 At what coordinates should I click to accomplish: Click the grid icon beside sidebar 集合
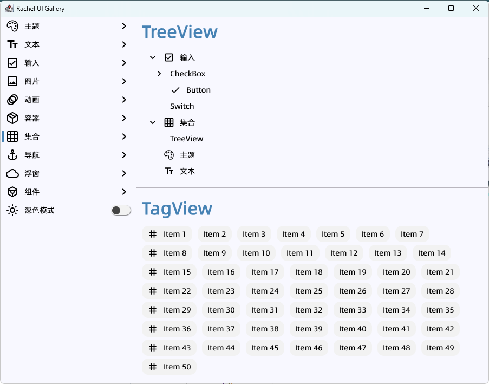pyautogui.click(x=12, y=136)
